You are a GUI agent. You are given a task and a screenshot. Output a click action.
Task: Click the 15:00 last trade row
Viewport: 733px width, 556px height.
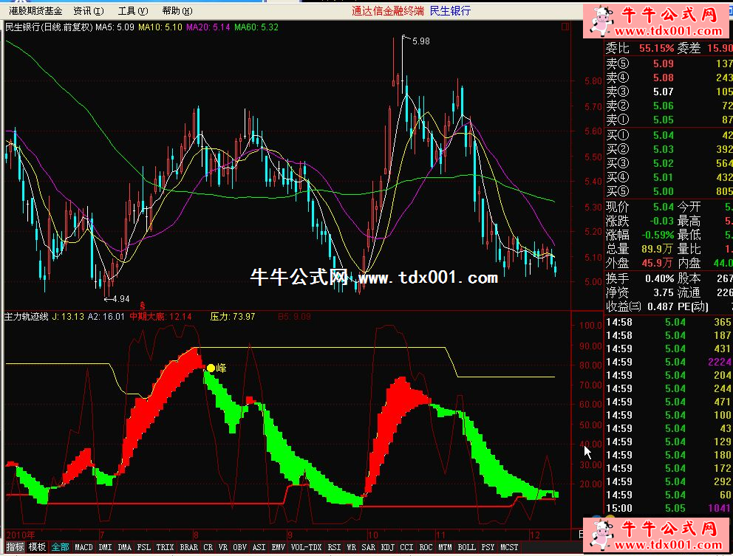coord(669,508)
